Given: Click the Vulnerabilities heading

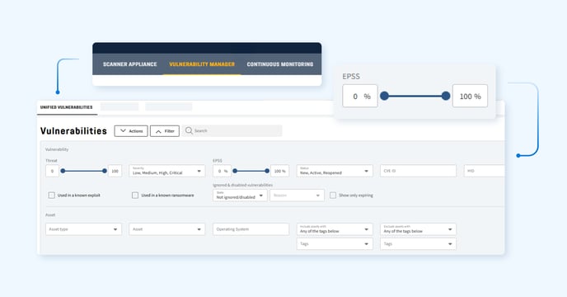Looking at the screenshot, I should click(x=73, y=130).
